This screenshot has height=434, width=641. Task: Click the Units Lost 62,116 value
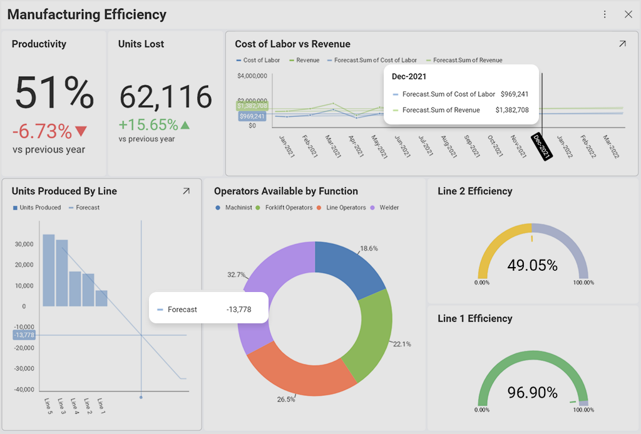click(x=165, y=97)
